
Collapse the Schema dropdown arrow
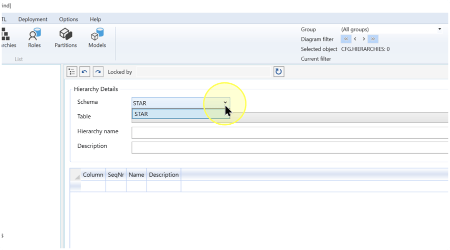click(x=225, y=102)
